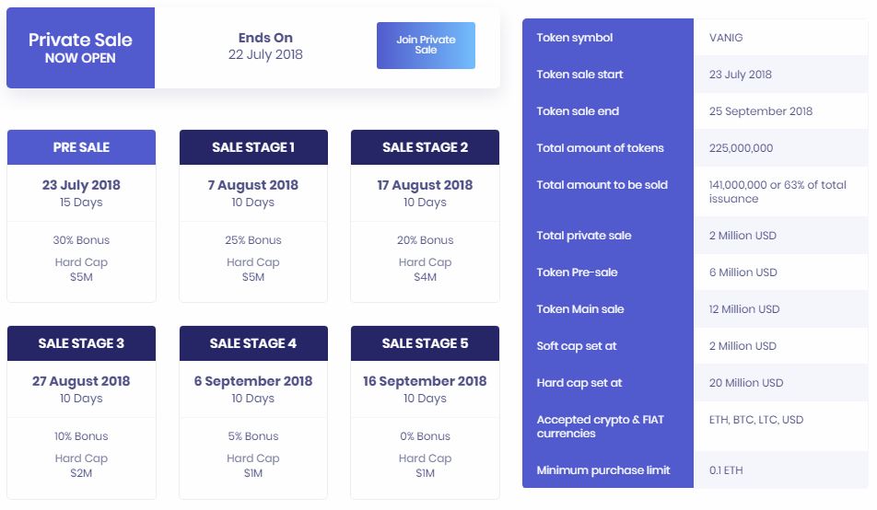Click the Hard cap set at label
877x510 pixels.
tap(579, 383)
